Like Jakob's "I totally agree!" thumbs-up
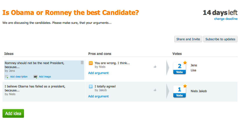This screenshot has height=122, width=240. [x=155, y=90]
